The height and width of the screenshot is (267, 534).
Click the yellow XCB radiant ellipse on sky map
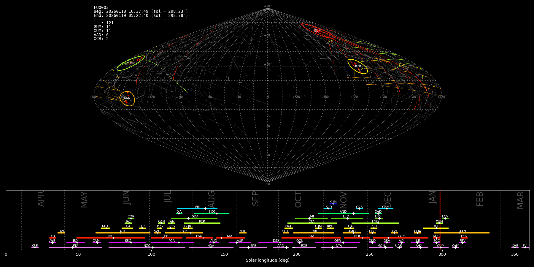coord(358,66)
